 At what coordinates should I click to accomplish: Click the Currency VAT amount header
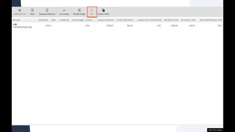(125, 20)
